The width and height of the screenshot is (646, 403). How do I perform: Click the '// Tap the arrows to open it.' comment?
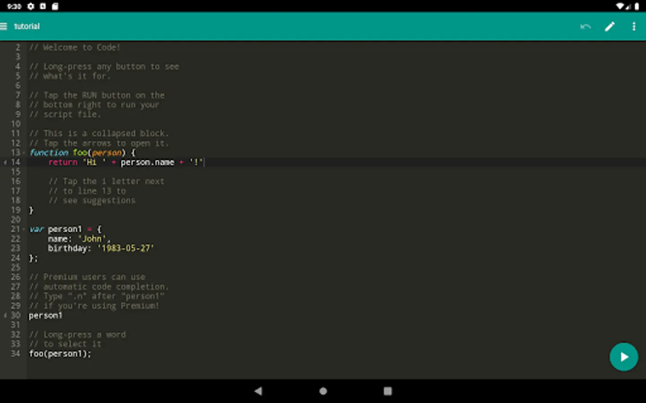pyautogui.click(x=99, y=143)
